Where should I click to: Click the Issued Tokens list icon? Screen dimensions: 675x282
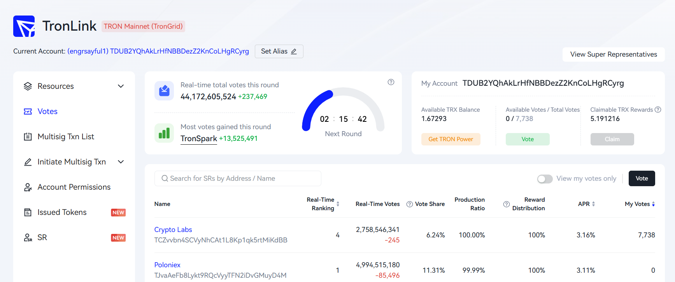(x=28, y=212)
